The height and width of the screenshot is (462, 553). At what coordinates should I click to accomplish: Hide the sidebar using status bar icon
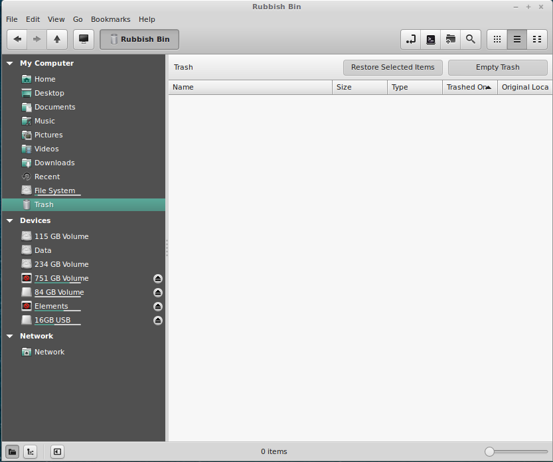point(58,451)
